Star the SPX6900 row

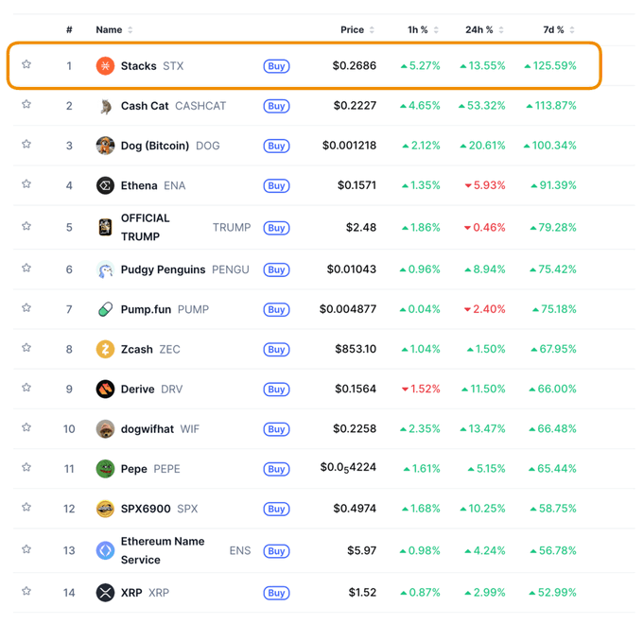(26, 507)
